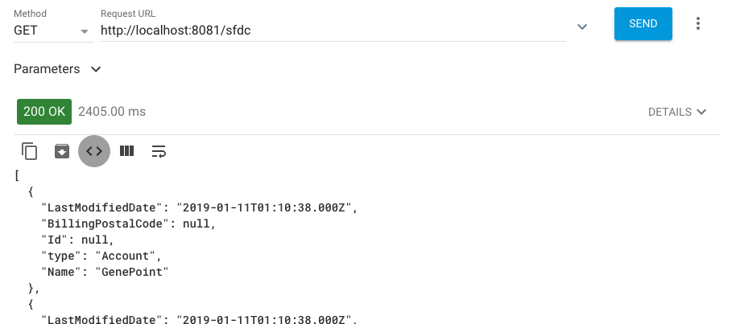
Task: Open the three-dot more options menu
Action: [698, 23]
